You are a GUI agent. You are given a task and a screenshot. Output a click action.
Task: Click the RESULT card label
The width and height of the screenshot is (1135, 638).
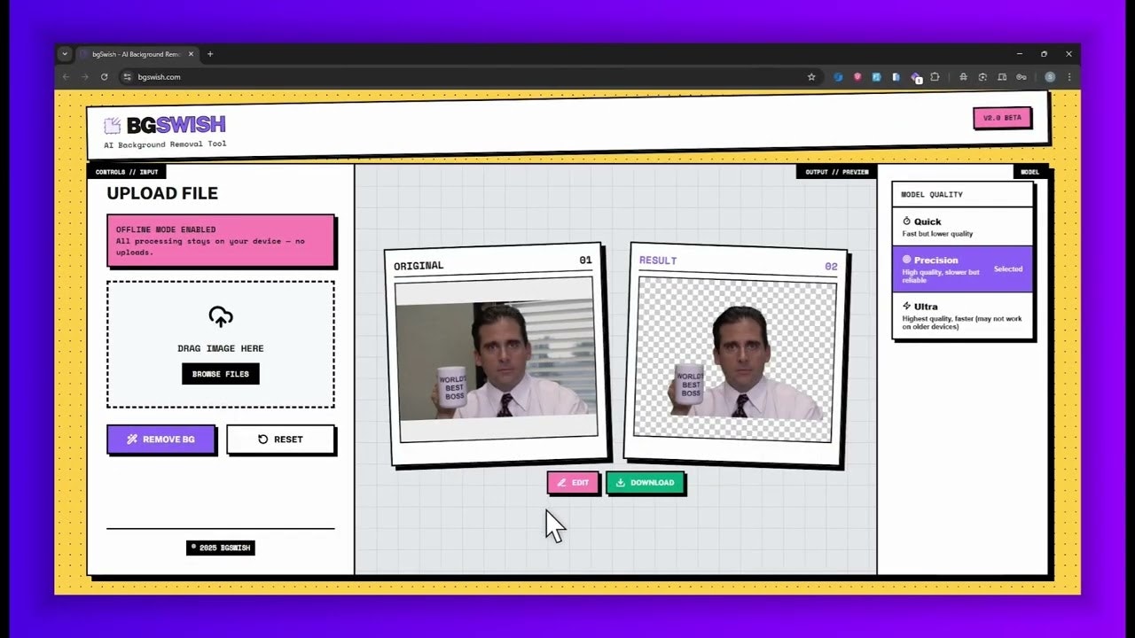658,261
